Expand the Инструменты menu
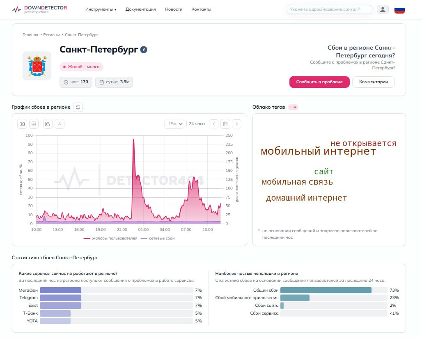 101,9
